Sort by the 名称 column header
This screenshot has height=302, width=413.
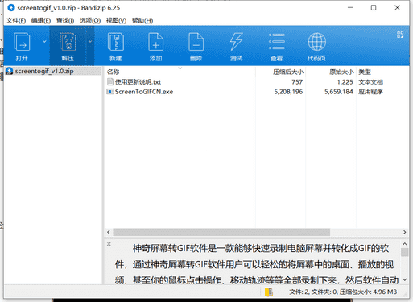pyautogui.click(x=113, y=72)
